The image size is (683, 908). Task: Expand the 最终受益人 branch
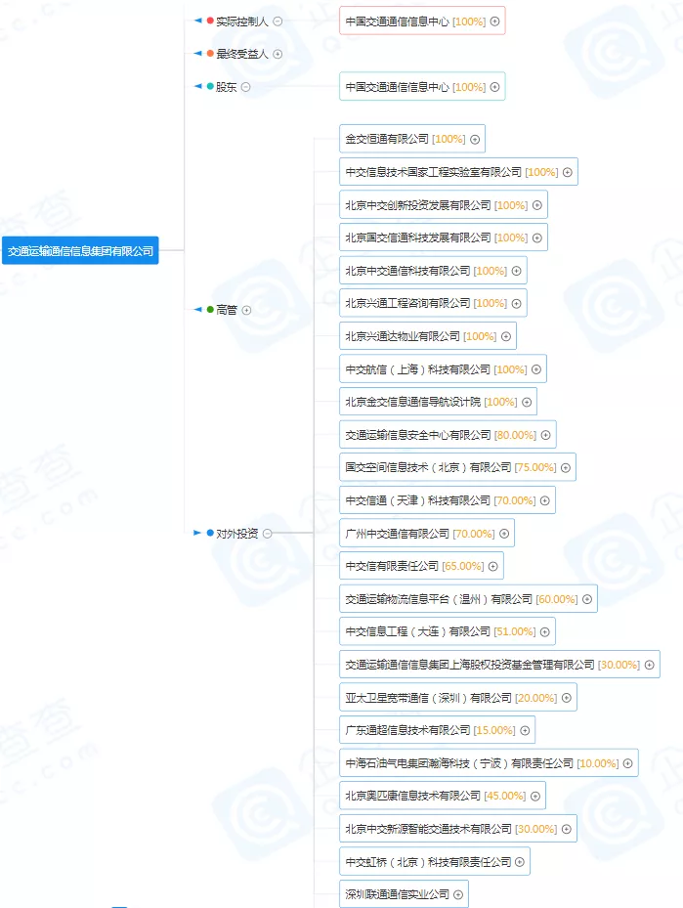click(x=277, y=54)
